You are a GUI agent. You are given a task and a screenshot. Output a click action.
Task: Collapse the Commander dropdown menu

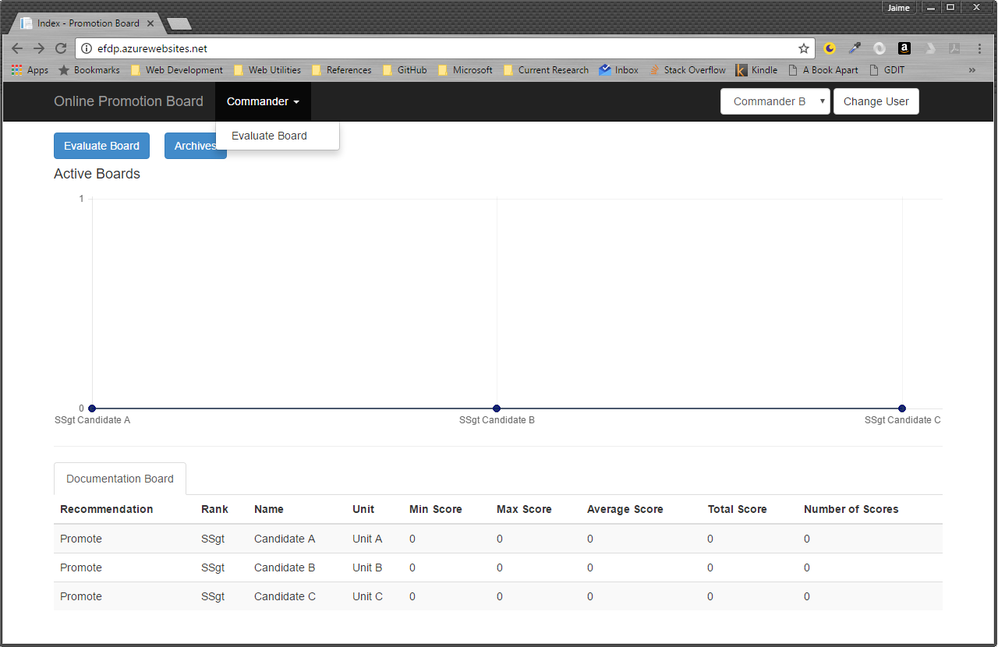[x=263, y=101]
